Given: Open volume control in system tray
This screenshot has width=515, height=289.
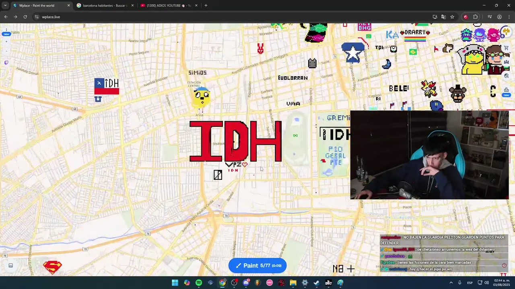Looking at the screenshot, I should [486, 283].
